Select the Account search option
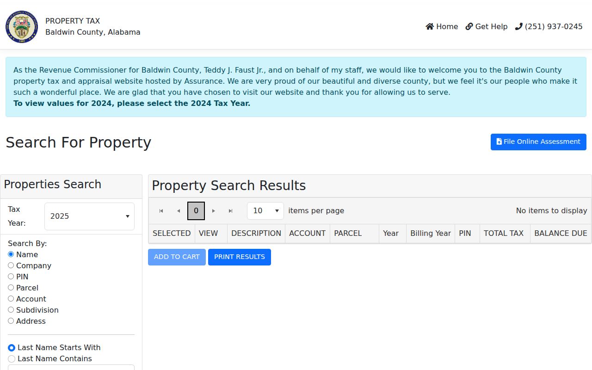The image size is (592, 370). coord(11,299)
